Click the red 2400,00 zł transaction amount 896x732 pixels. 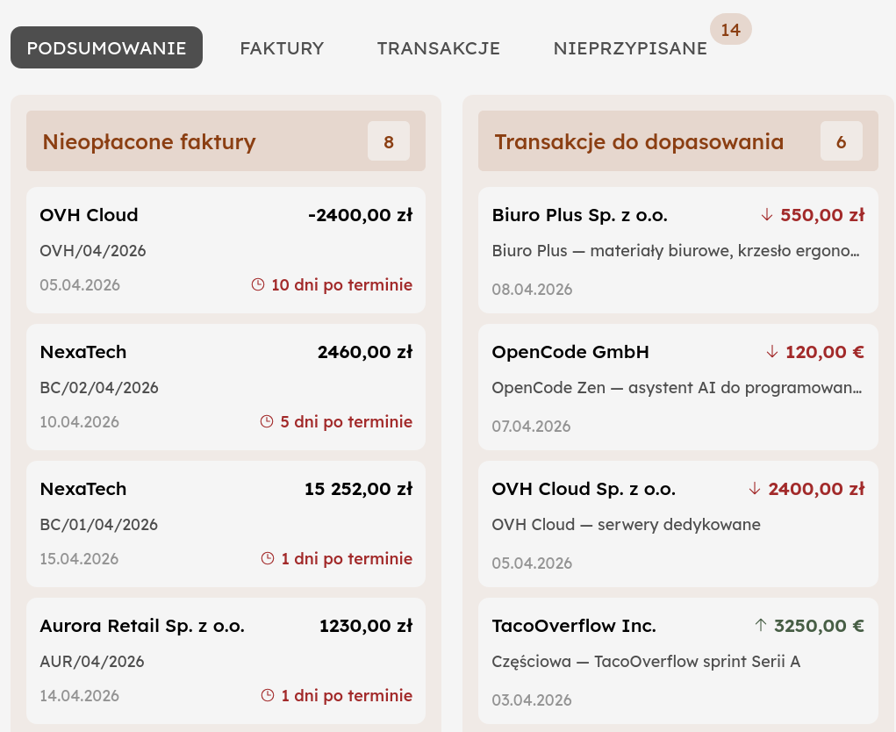pyautogui.click(x=816, y=489)
